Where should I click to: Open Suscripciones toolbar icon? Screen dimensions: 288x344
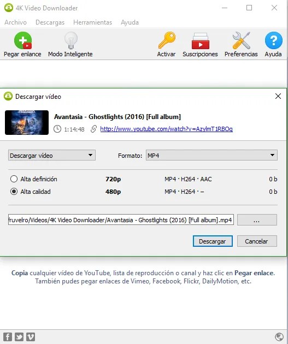(200, 41)
